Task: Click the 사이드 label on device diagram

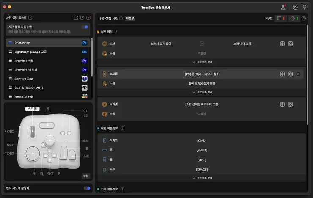Action: coord(9,132)
